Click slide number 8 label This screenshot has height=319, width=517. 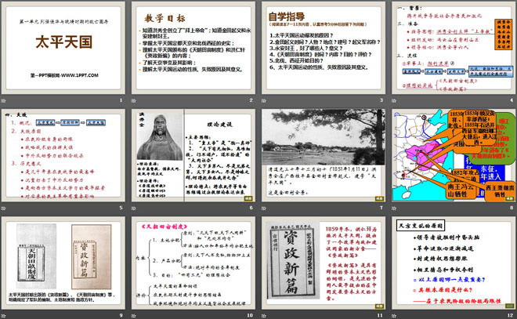512,208
